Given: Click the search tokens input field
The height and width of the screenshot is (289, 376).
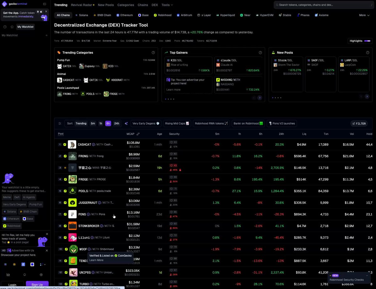Looking at the screenshot, I should point(324,5).
